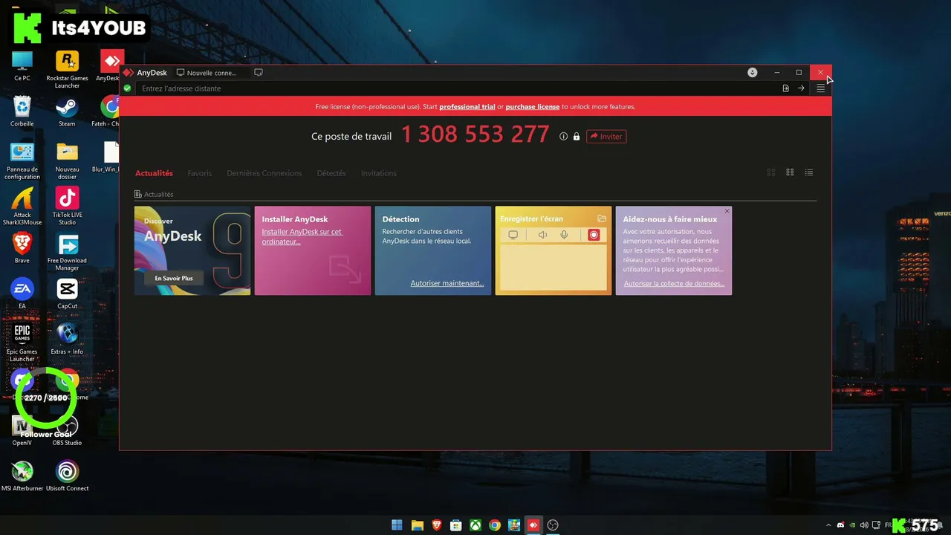951x535 pixels.
Task: Select the Corbeille recycle bin icon
Action: coord(22,111)
